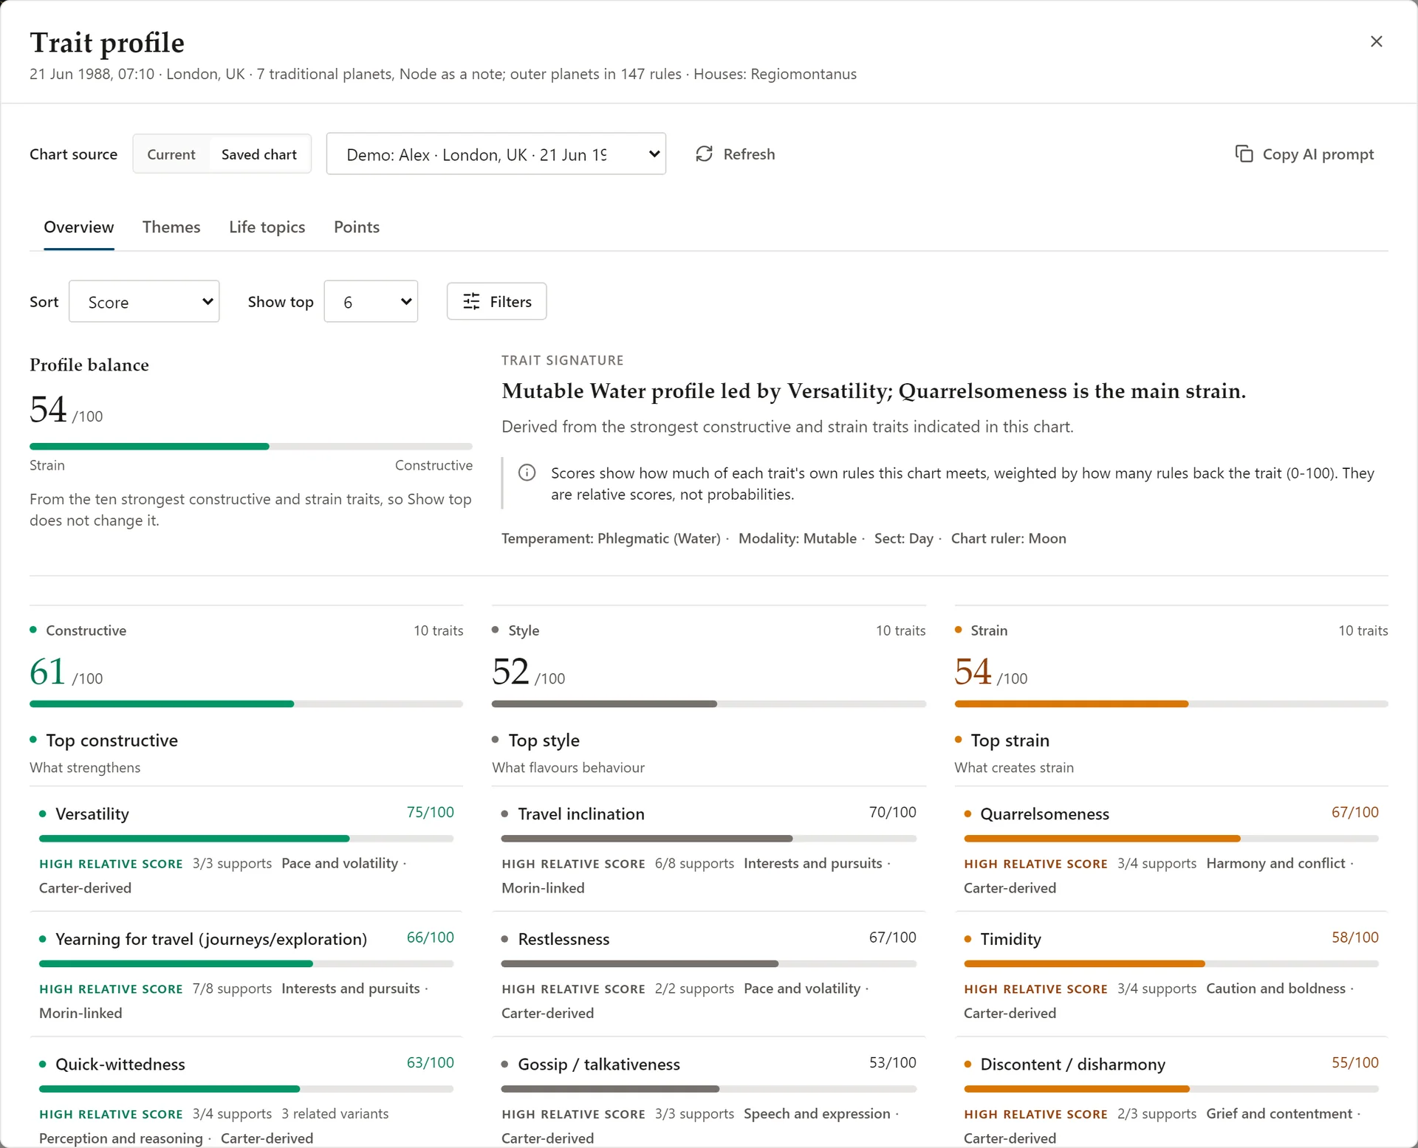
Task: Click the Constructive 61/100 progress bar
Action: pos(246,704)
